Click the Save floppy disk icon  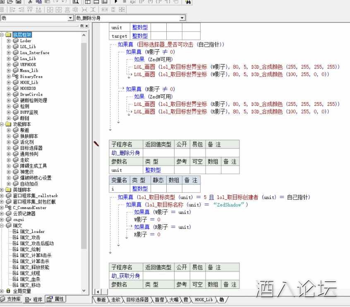point(19,2)
